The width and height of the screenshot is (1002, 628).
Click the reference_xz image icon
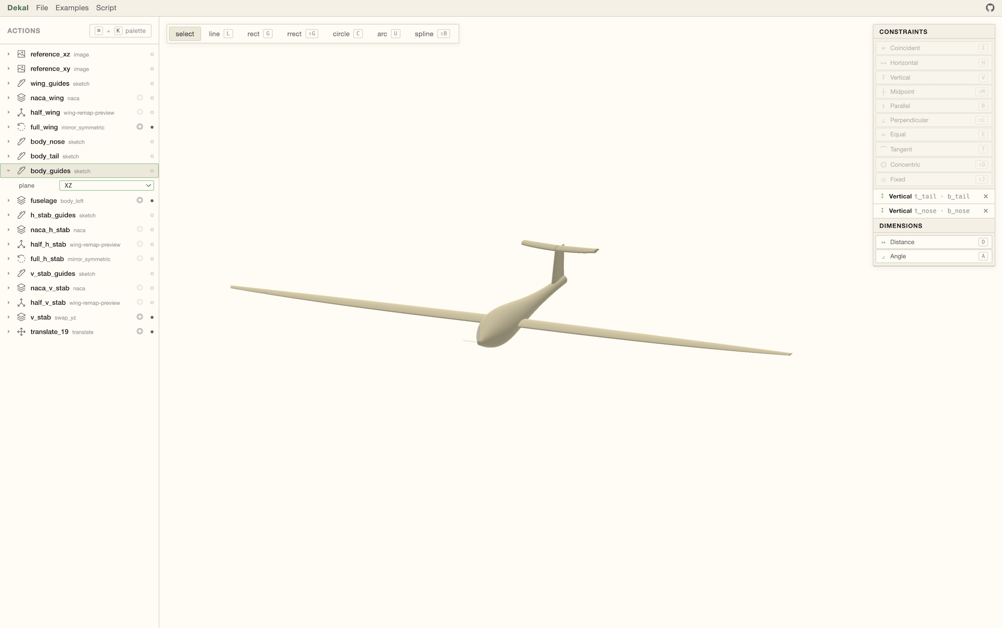point(21,54)
